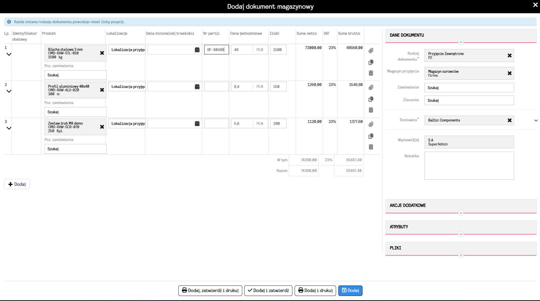Viewport: 540px width, 301px height.
Task: Clear Magazyn surowców warehouse selection
Action: coord(510,73)
